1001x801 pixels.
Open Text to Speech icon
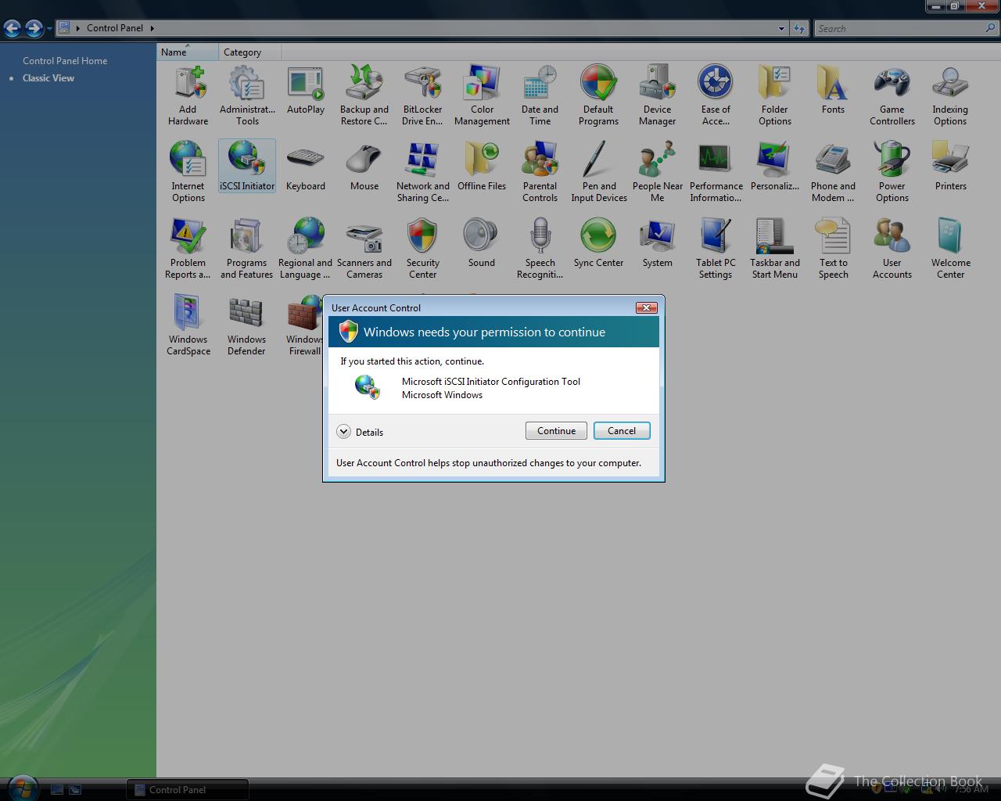(834, 249)
